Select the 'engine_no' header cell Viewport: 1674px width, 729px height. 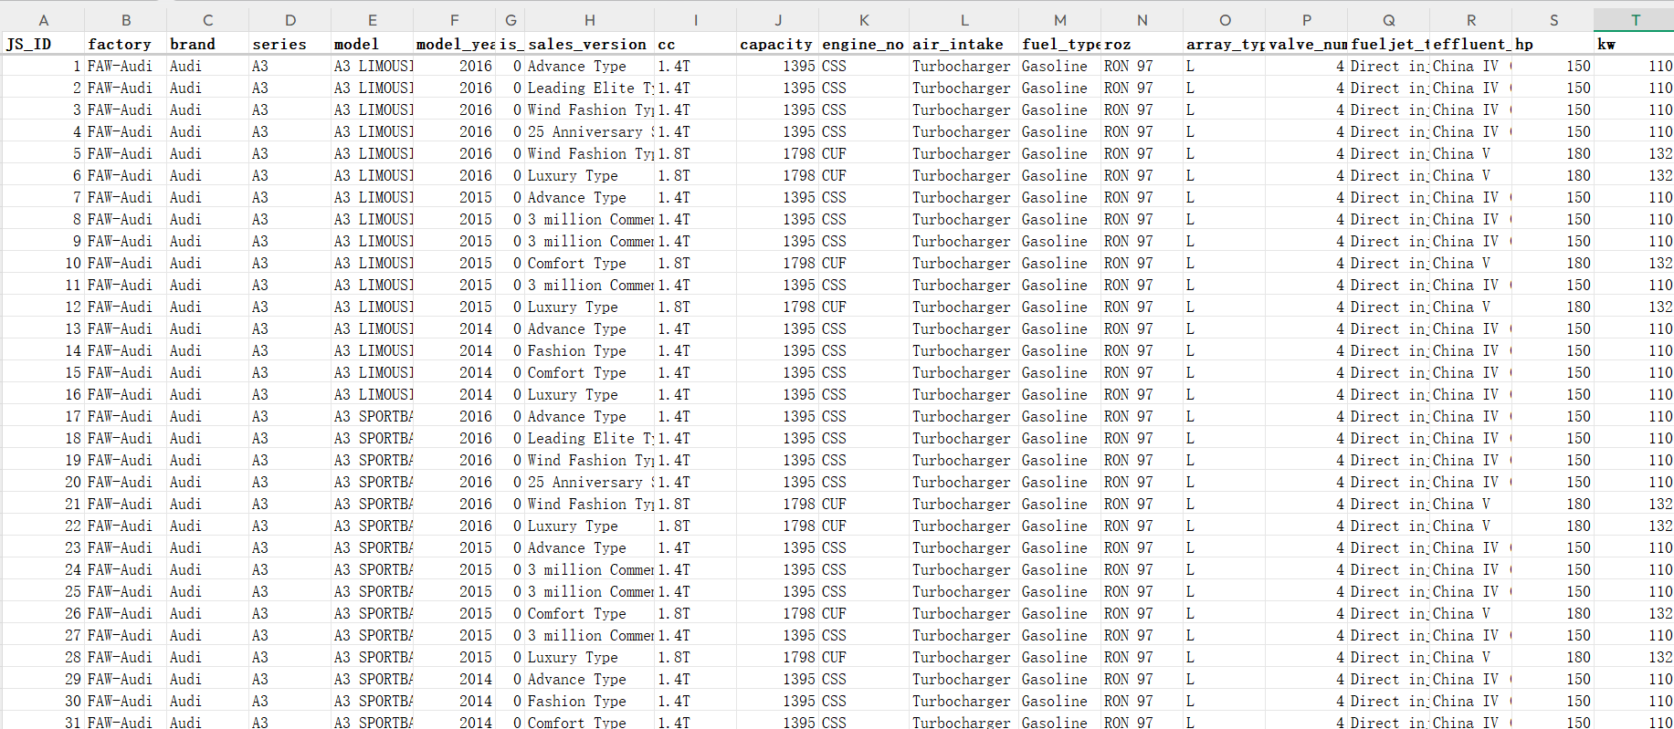[863, 44]
